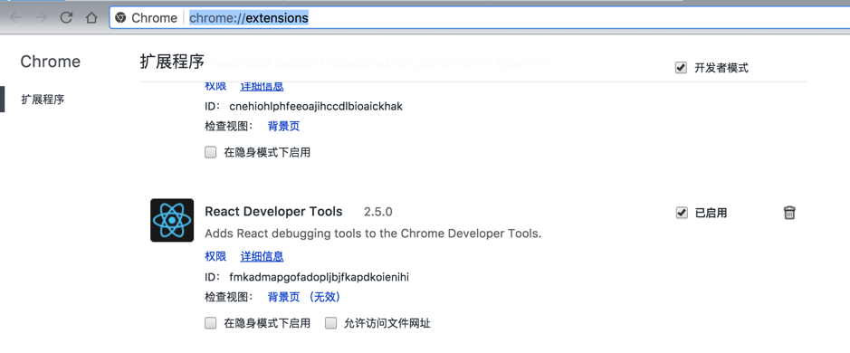The image size is (850, 353).
Task: Select 扩展程序 in the left sidebar
Action: [x=43, y=100]
